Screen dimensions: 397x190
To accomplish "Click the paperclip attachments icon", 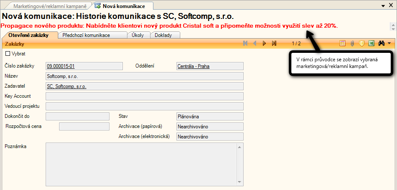I will coord(352,43).
